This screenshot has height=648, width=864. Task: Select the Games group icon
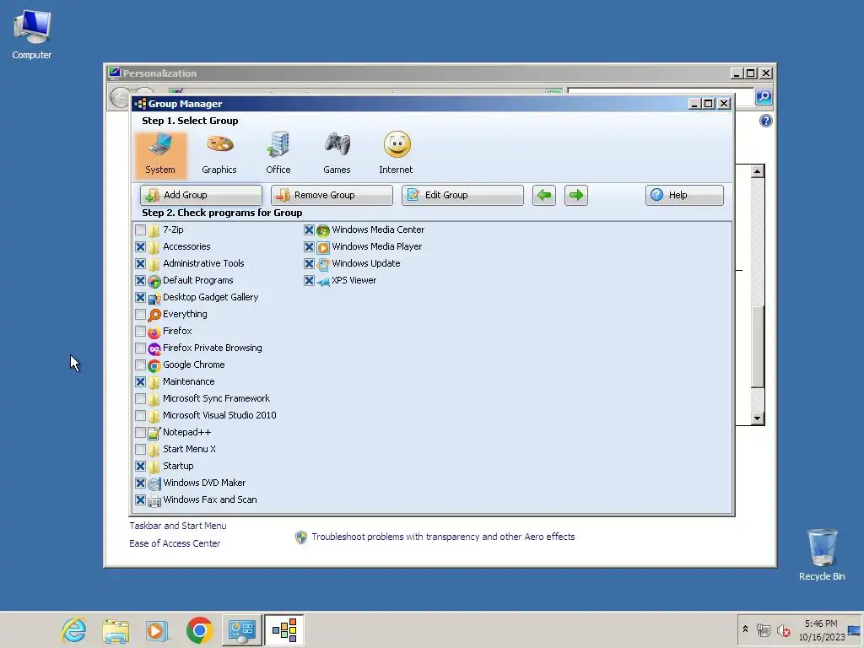[337, 154]
